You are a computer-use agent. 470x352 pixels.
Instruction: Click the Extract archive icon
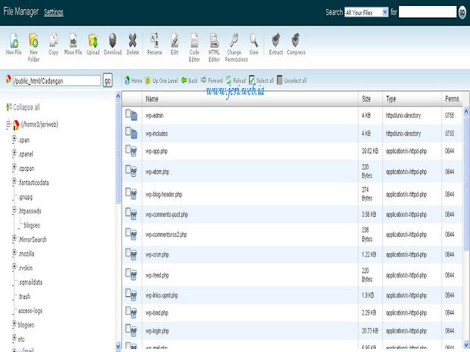[276, 41]
